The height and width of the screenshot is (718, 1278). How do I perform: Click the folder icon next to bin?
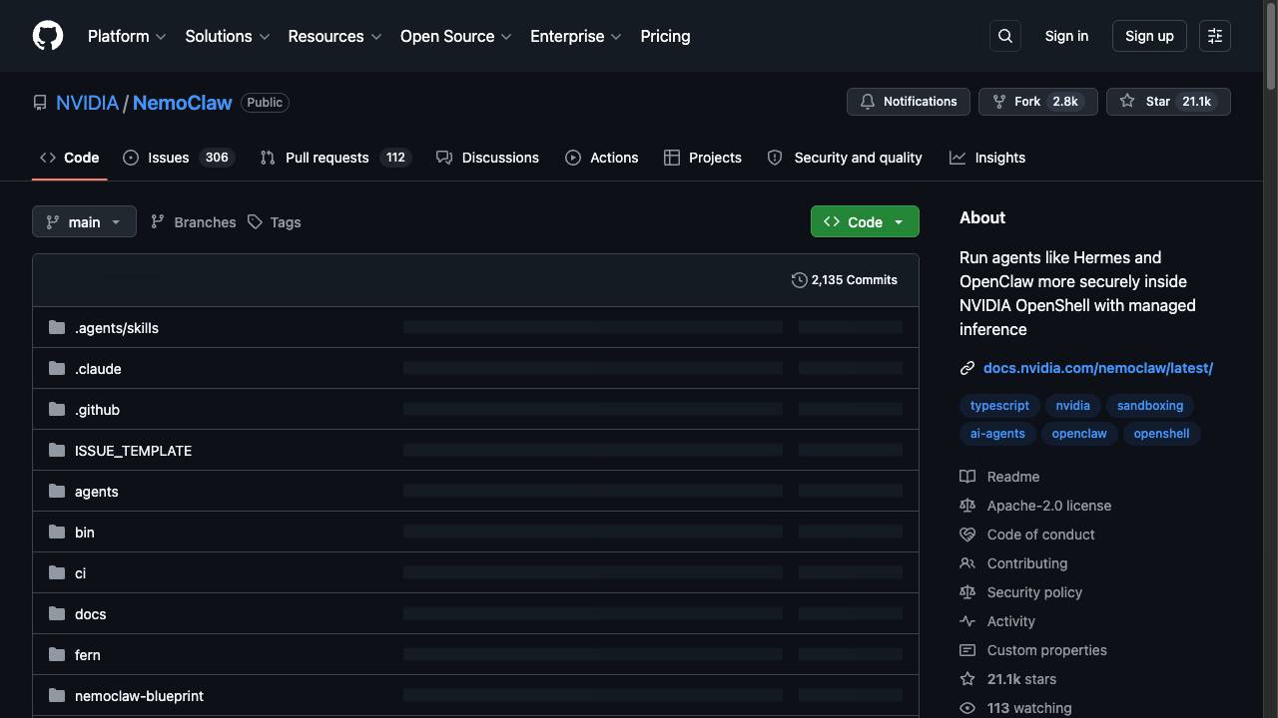click(57, 532)
